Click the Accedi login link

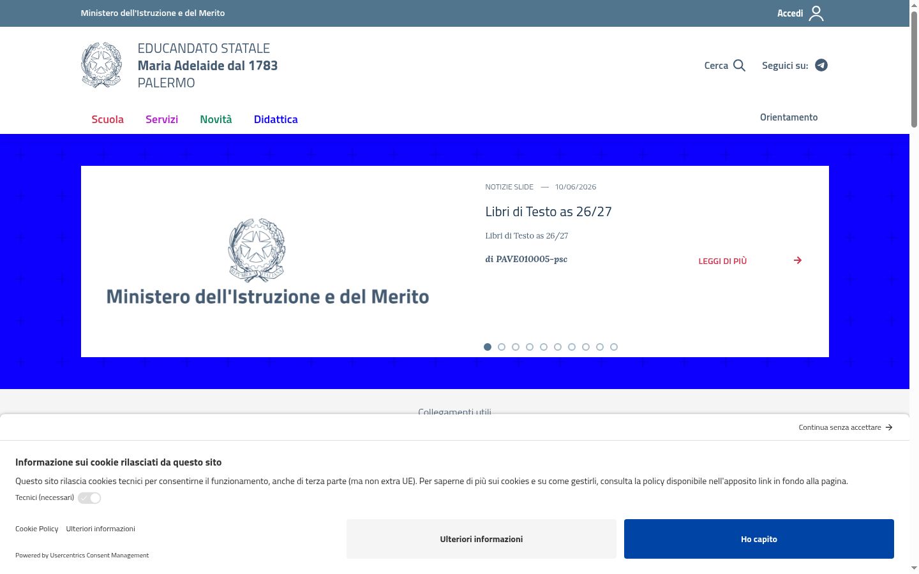pyautogui.click(x=790, y=13)
